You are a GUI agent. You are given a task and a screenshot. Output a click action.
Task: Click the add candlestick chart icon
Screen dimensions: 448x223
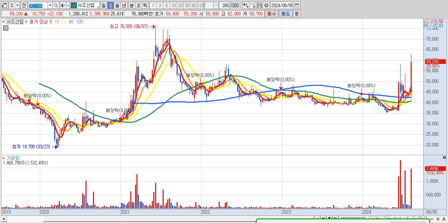246,5
